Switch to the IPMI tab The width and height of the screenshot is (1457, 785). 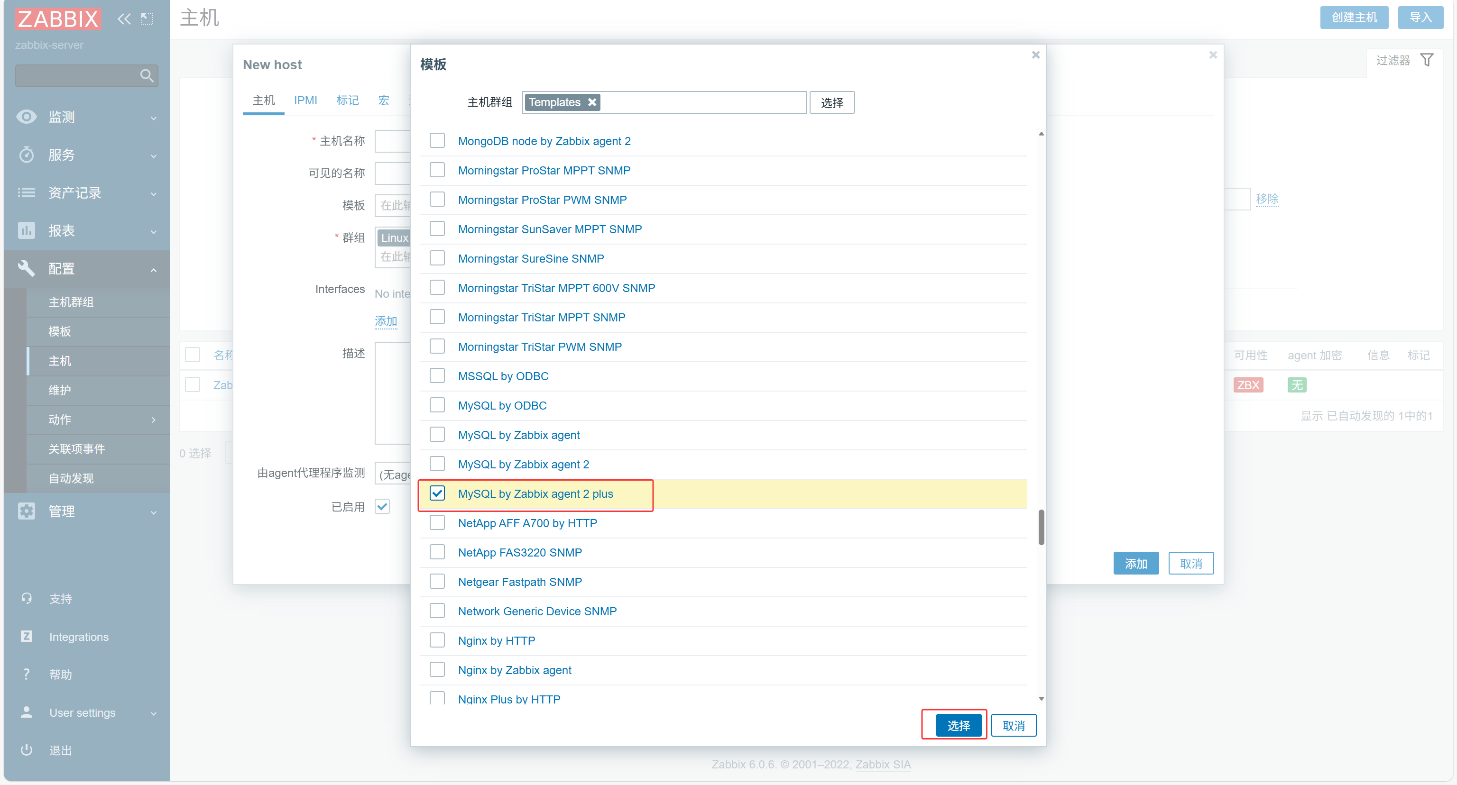(x=305, y=100)
